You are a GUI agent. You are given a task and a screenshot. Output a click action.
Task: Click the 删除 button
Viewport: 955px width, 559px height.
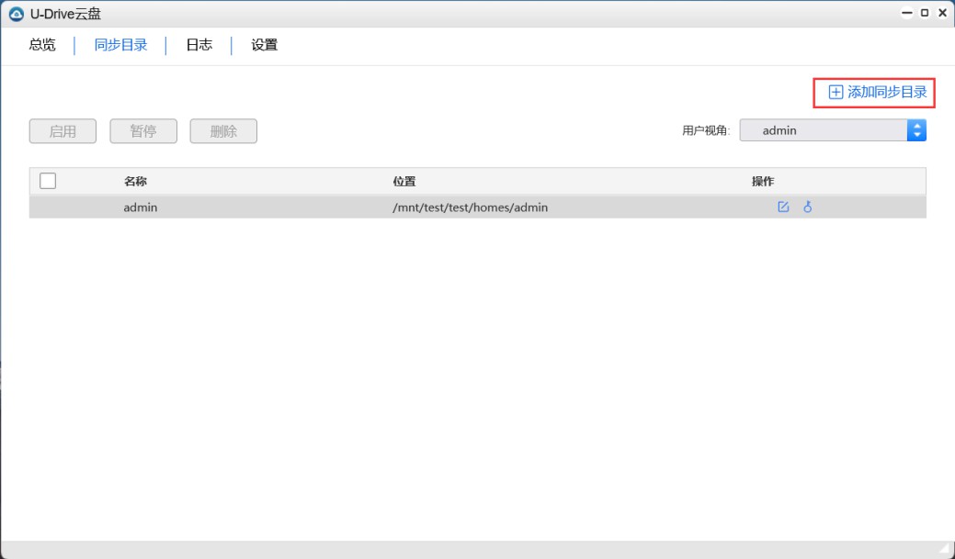[x=223, y=131]
